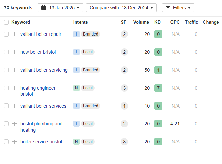
Task: Click plus icon beside vaillant boiler repair
Action: (x=14, y=34)
